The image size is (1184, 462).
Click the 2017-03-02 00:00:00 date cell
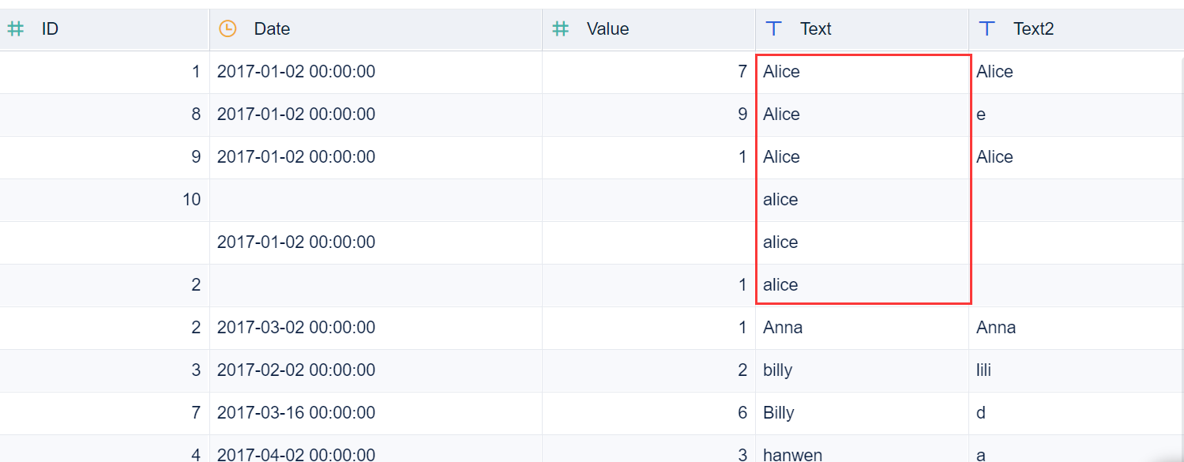point(295,328)
